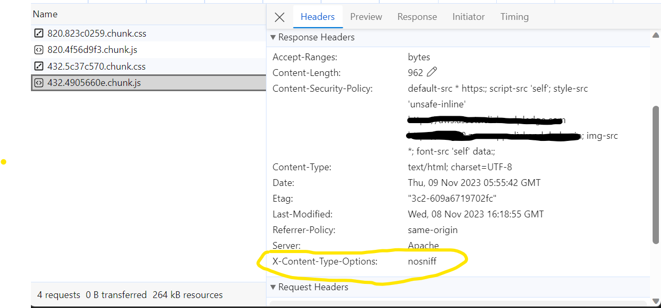Open the 820.4f56d9f3.chunk.js request row
This screenshot has height=308, width=661.
click(92, 50)
